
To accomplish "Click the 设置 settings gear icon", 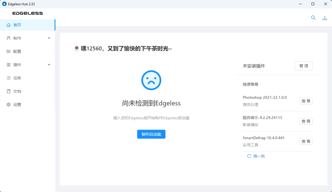I will tap(9, 104).
